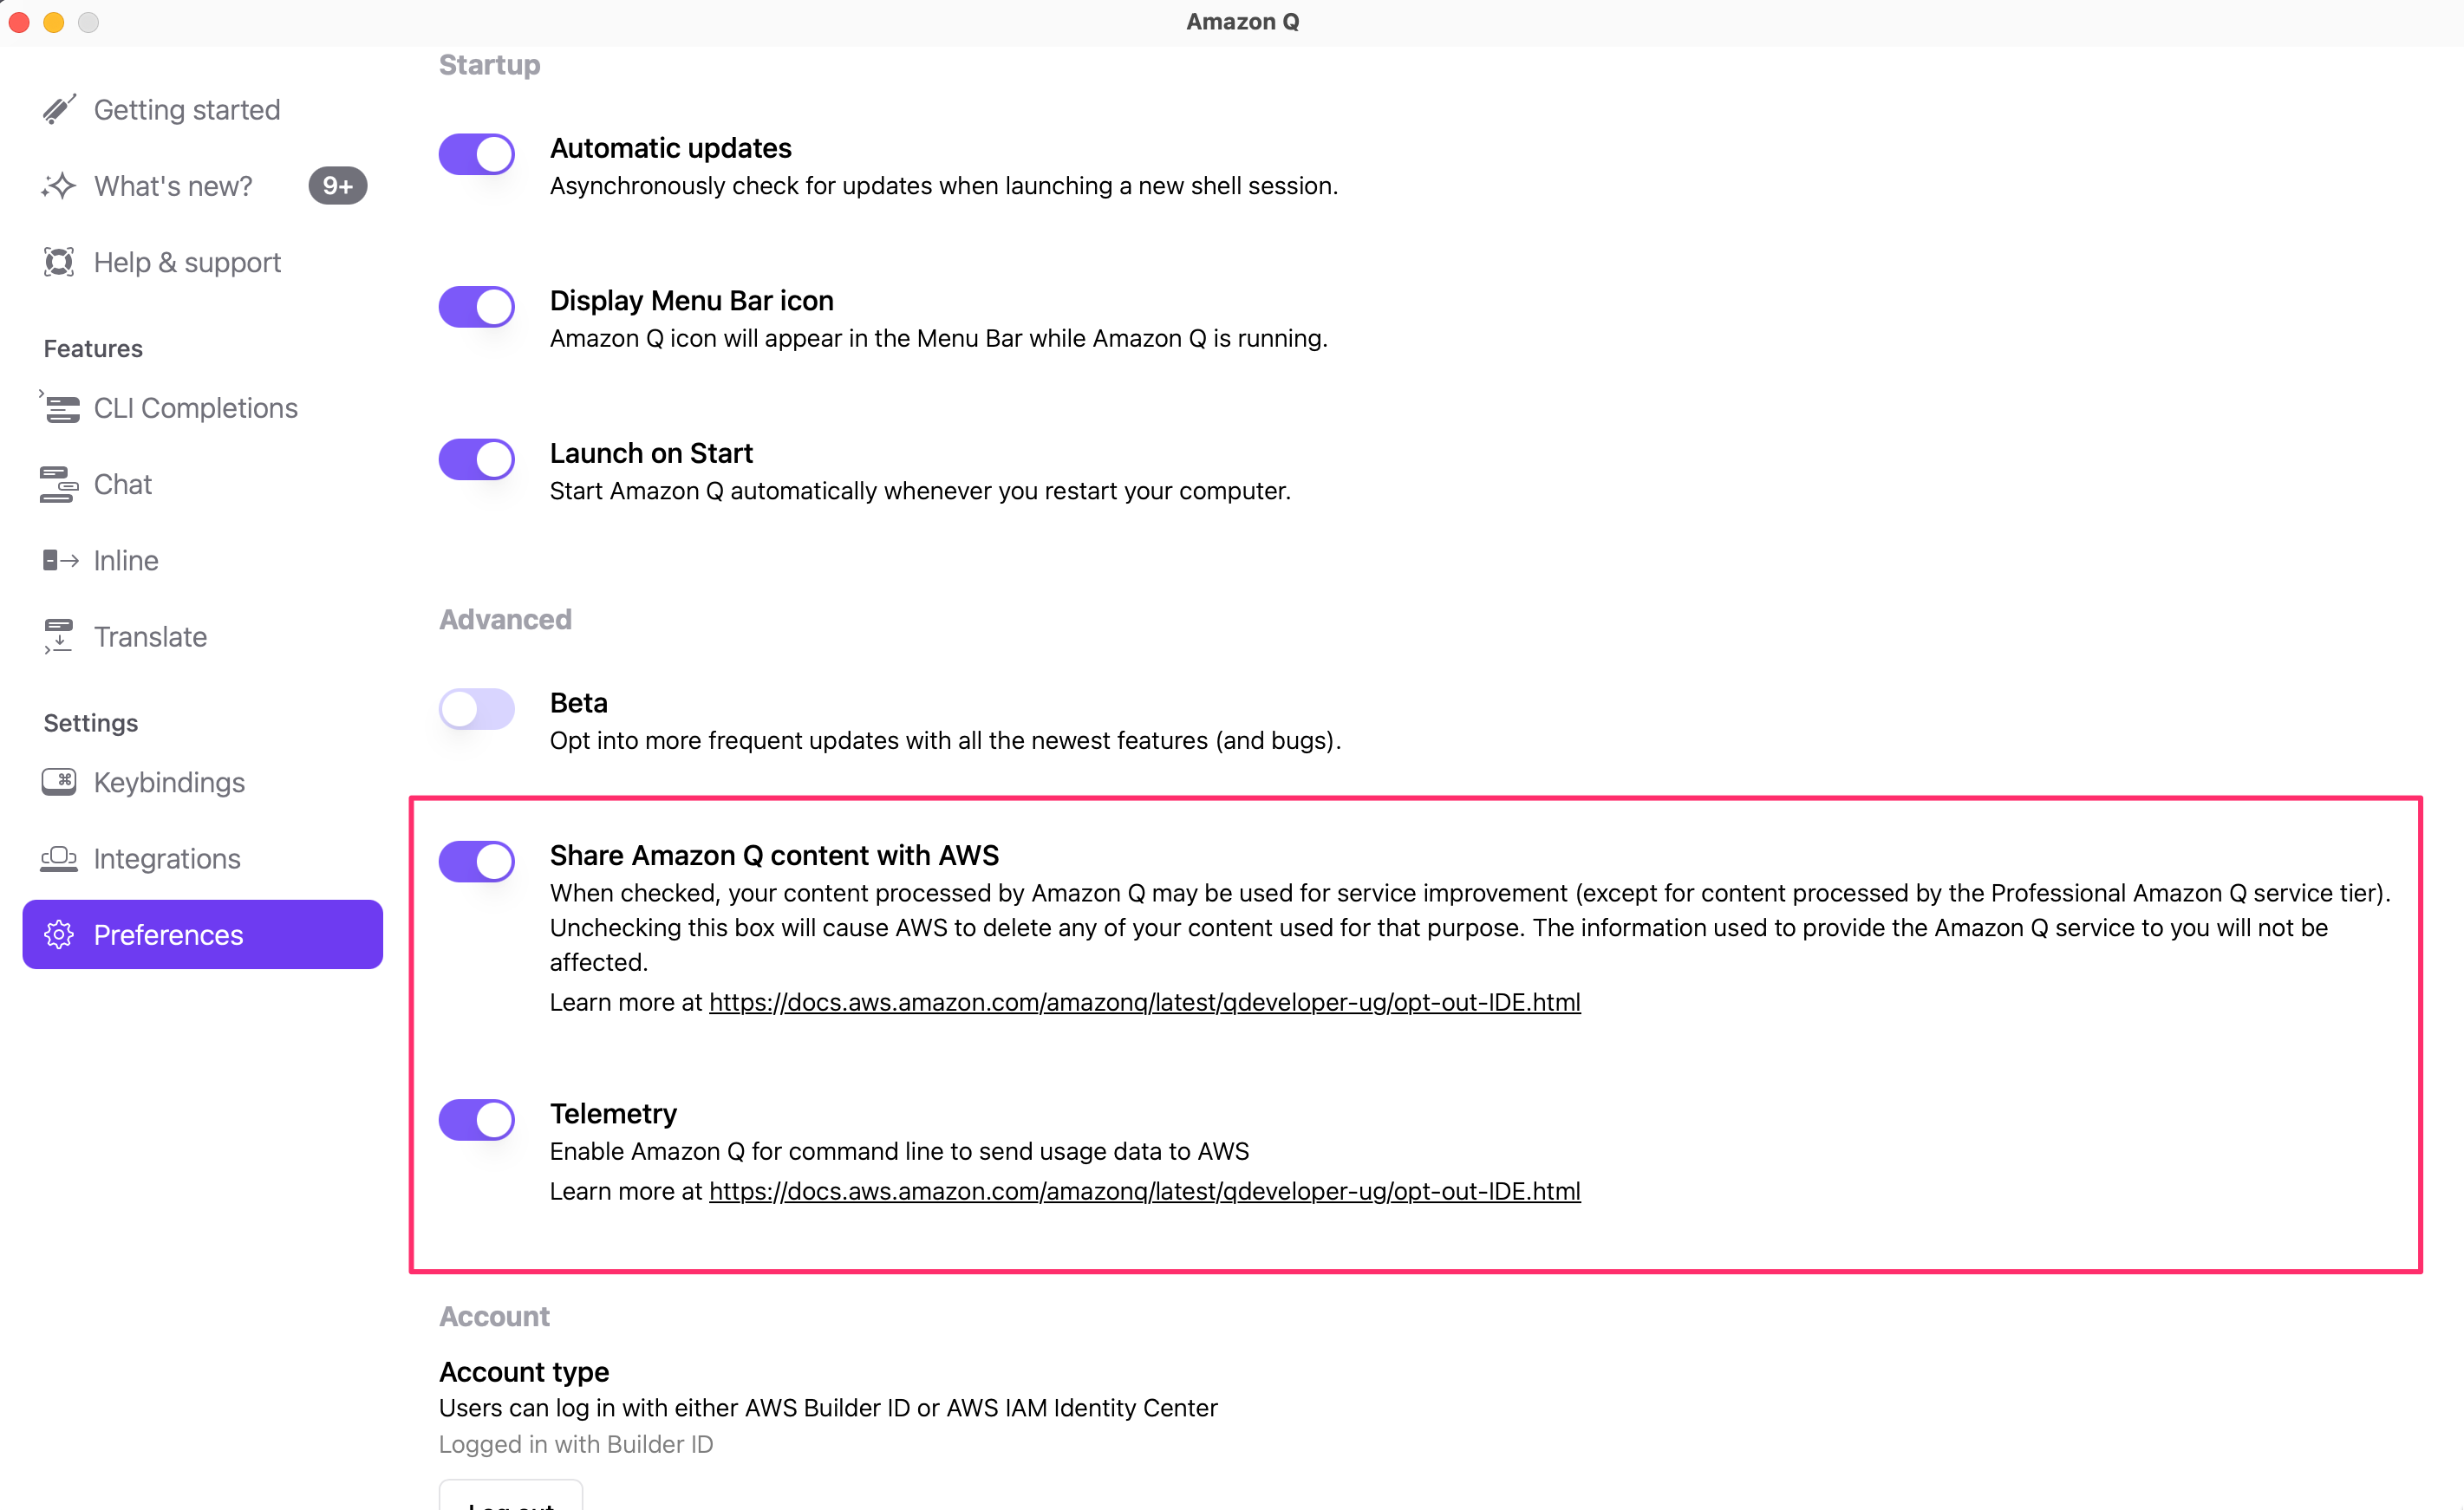Screen dimensions: 2464x1510
Task: Close the Amazon Q window
Action: coord(19,22)
